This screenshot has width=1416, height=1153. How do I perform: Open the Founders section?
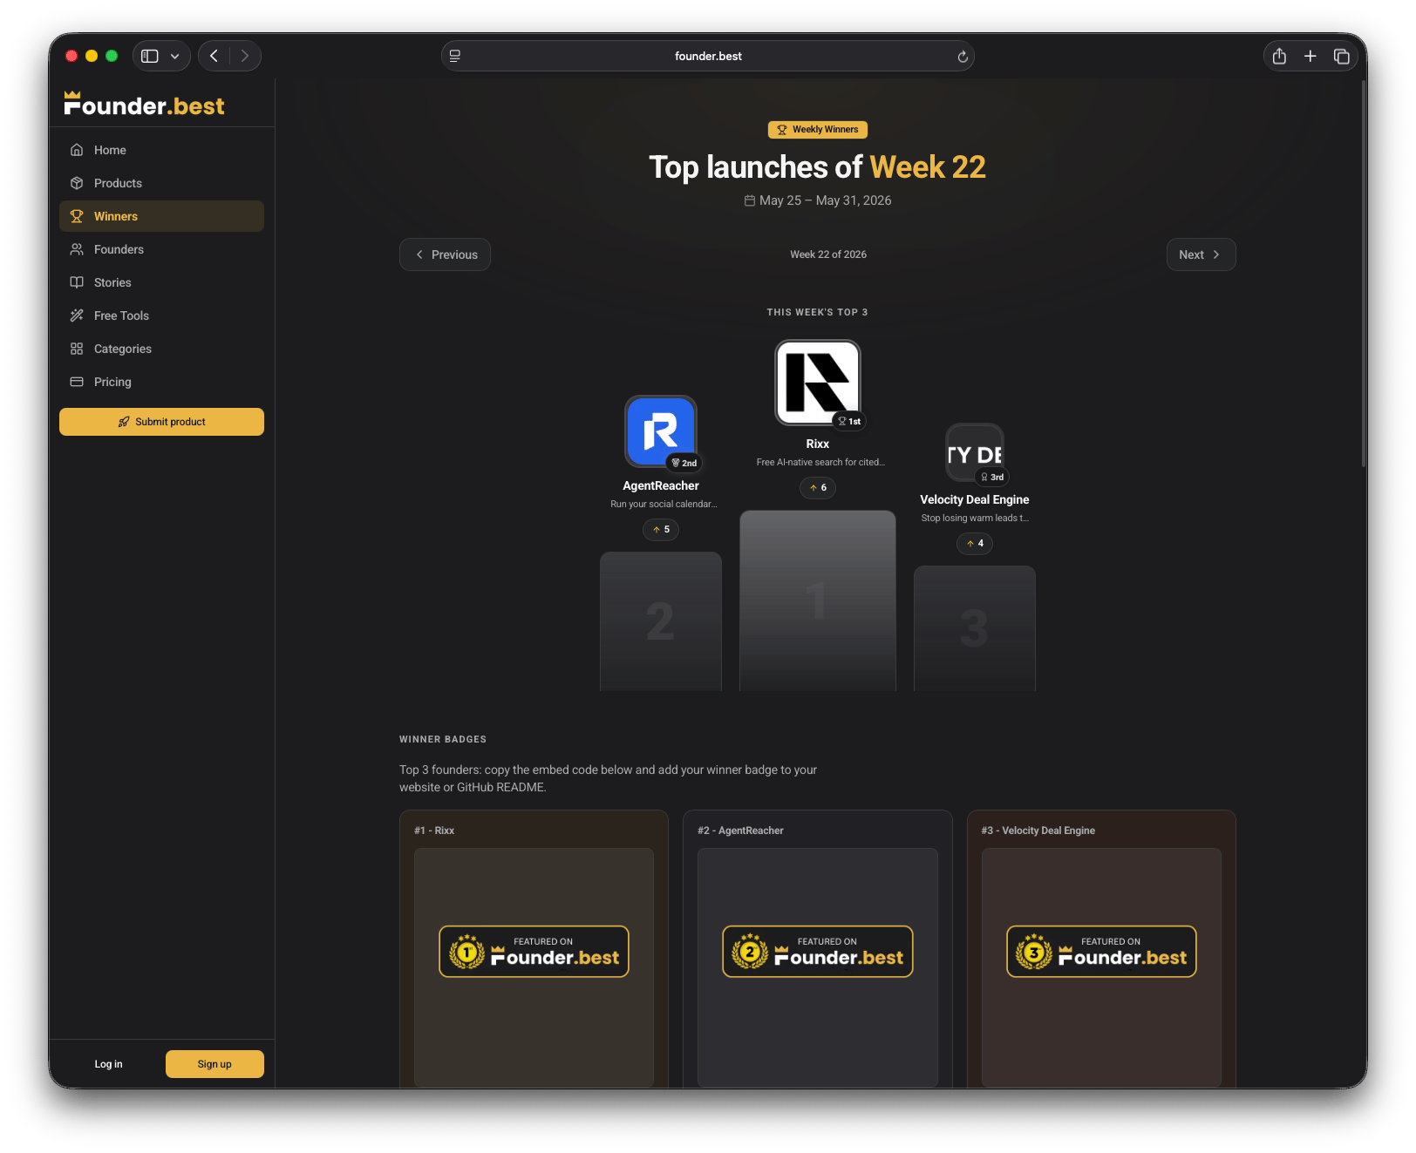point(161,249)
